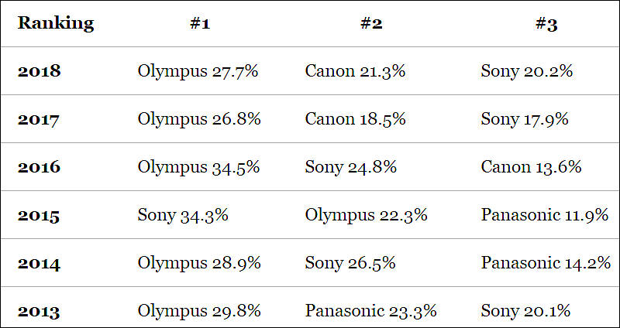Select the #3 column header
The width and height of the screenshot is (620, 328).
coord(546,24)
